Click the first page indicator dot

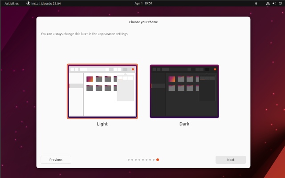(129, 159)
